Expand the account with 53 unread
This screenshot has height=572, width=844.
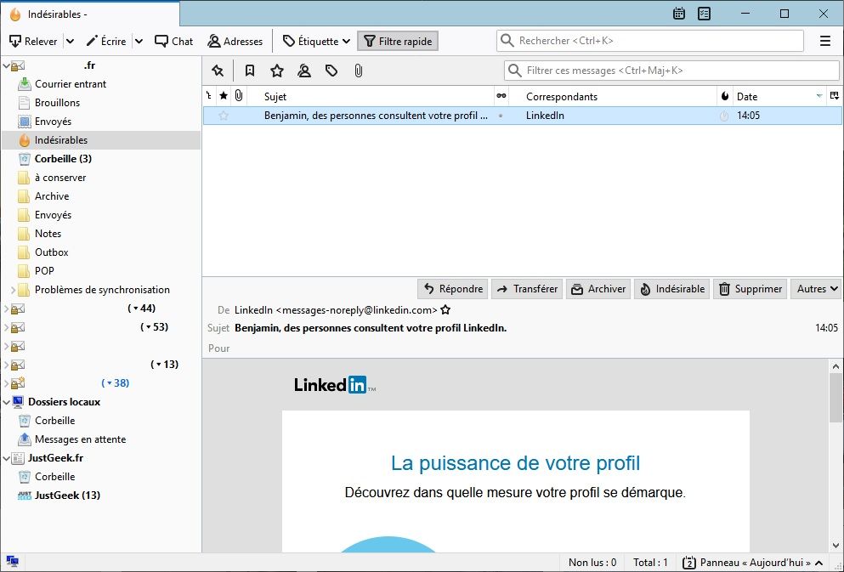(6, 328)
